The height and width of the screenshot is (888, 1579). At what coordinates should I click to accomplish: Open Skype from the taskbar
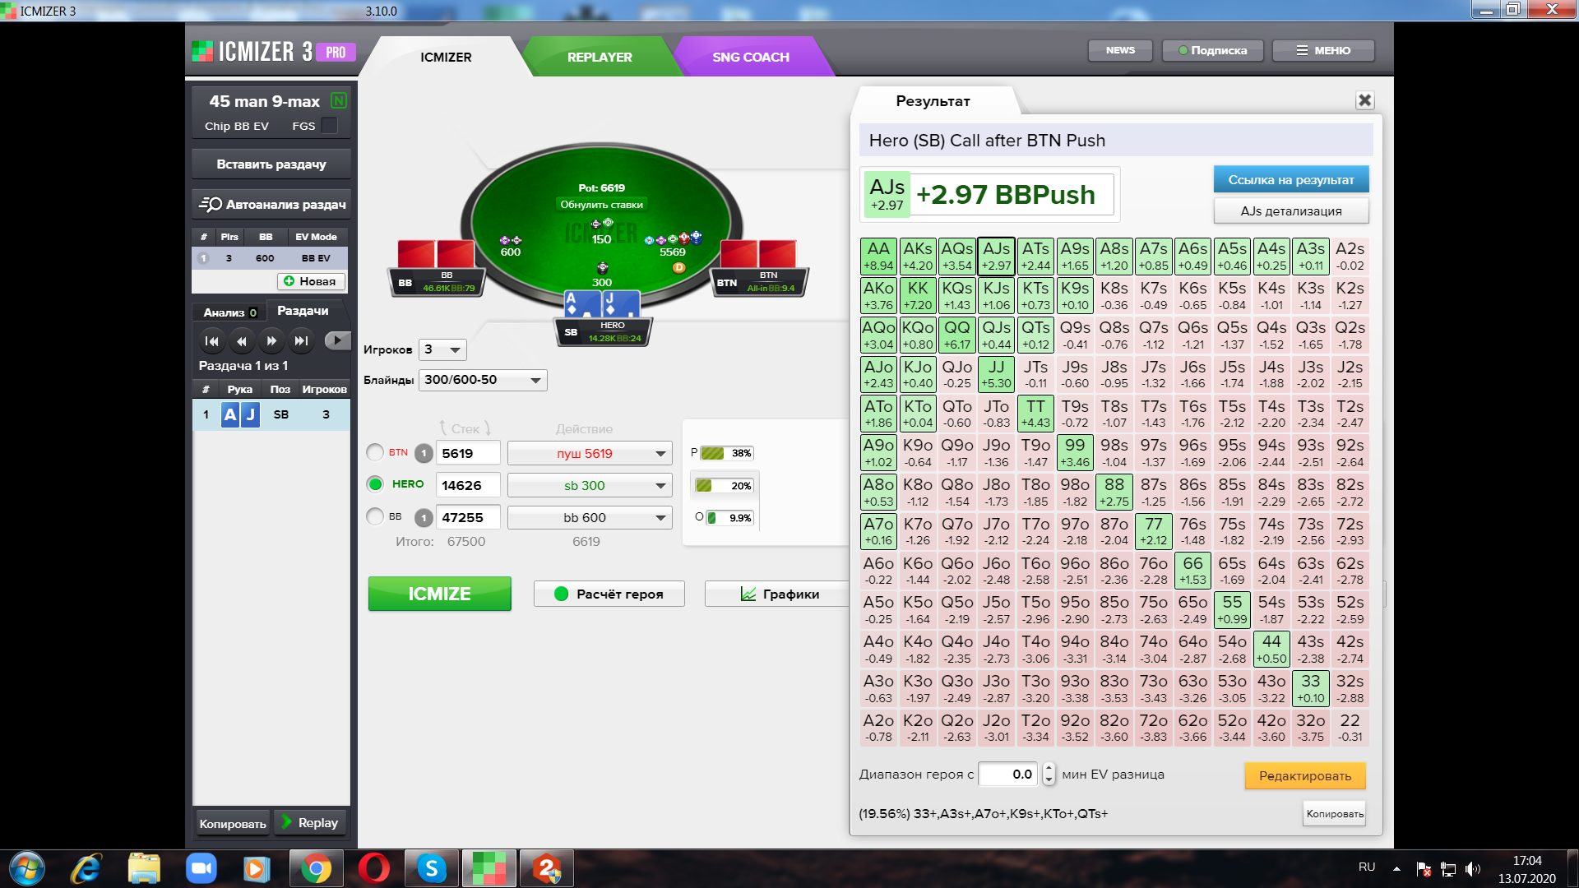431,868
